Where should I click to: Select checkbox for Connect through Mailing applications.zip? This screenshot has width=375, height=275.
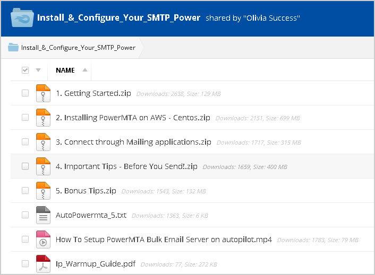(25, 141)
